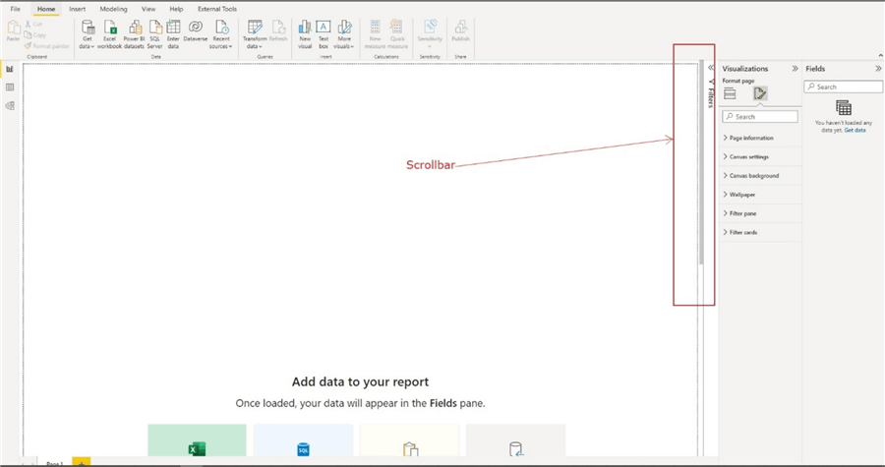
Task: Click the Fields pane search box
Action: [x=844, y=87]
